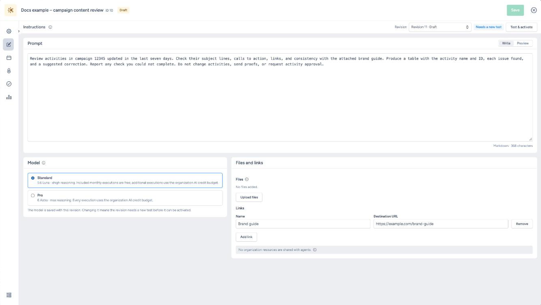Click the Draft status badge
The image size is (541, 305).
click(x=123, y=10)
